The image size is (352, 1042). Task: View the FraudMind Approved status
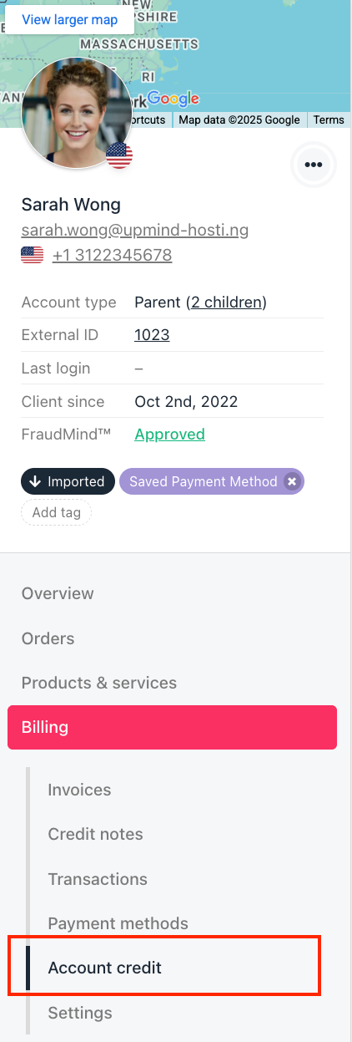(x=170, y=435)
